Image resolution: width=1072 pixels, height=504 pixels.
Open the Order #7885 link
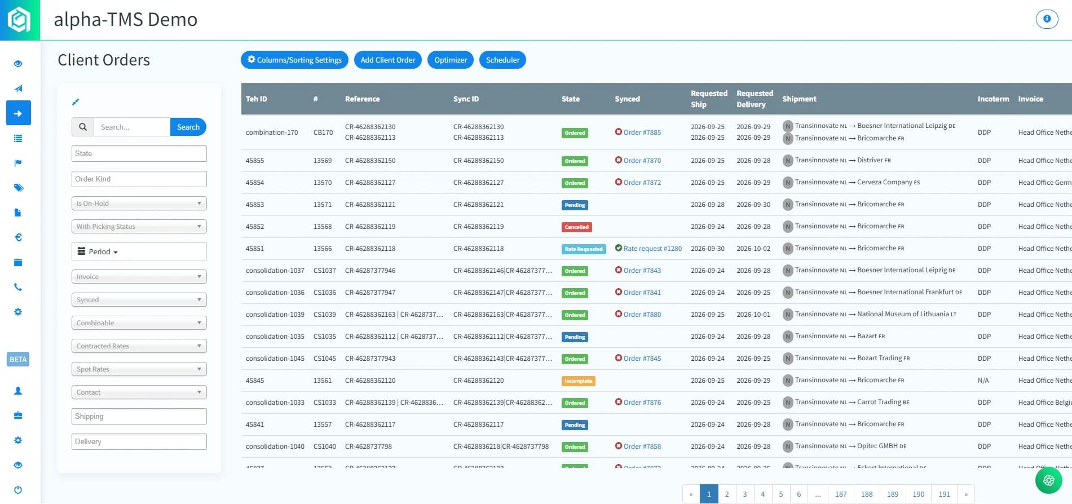point(642,132)
